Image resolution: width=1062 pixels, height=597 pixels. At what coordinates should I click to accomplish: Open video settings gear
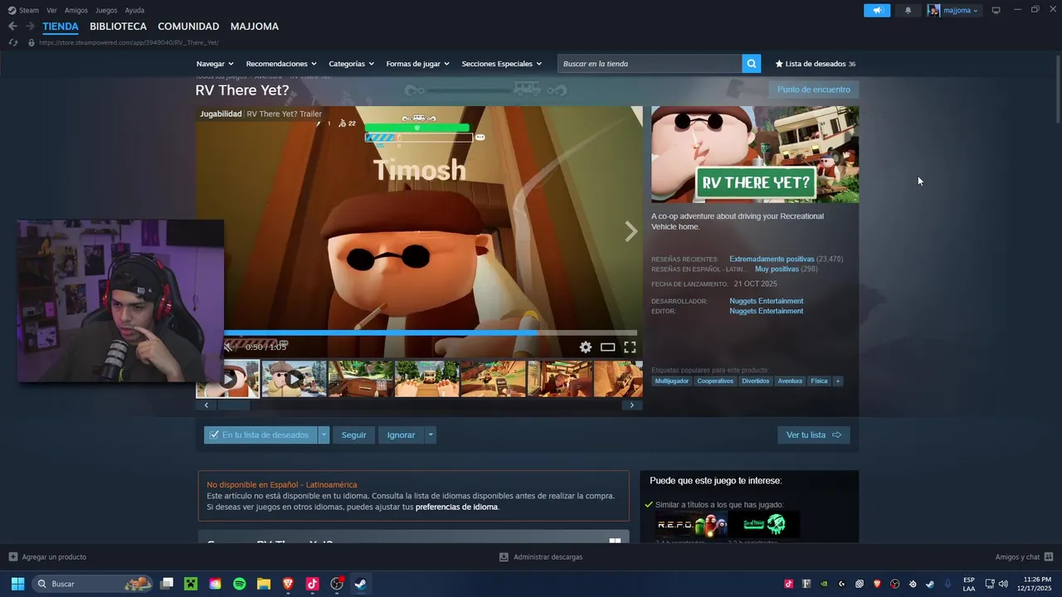[586, 347]
